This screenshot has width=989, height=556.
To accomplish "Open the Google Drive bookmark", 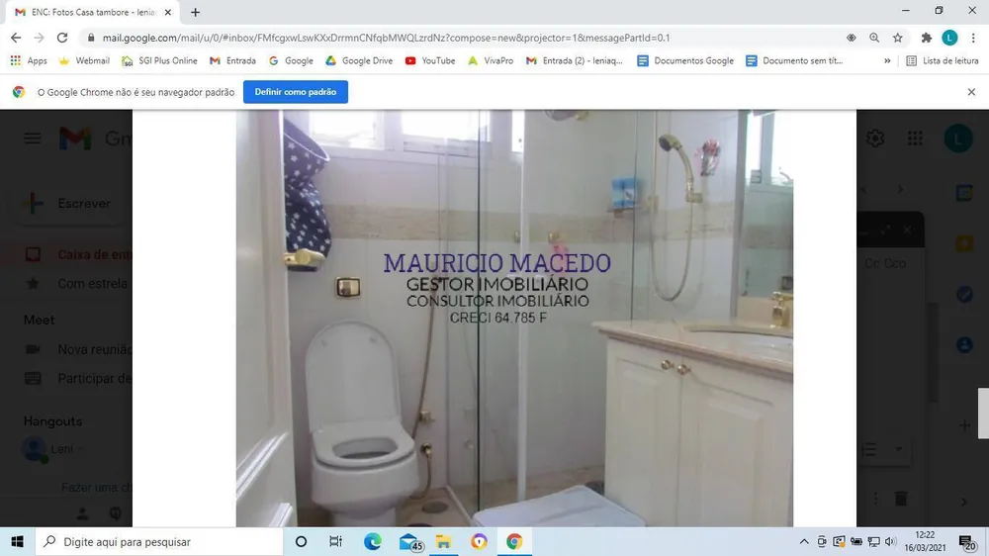I will point(359,60).
